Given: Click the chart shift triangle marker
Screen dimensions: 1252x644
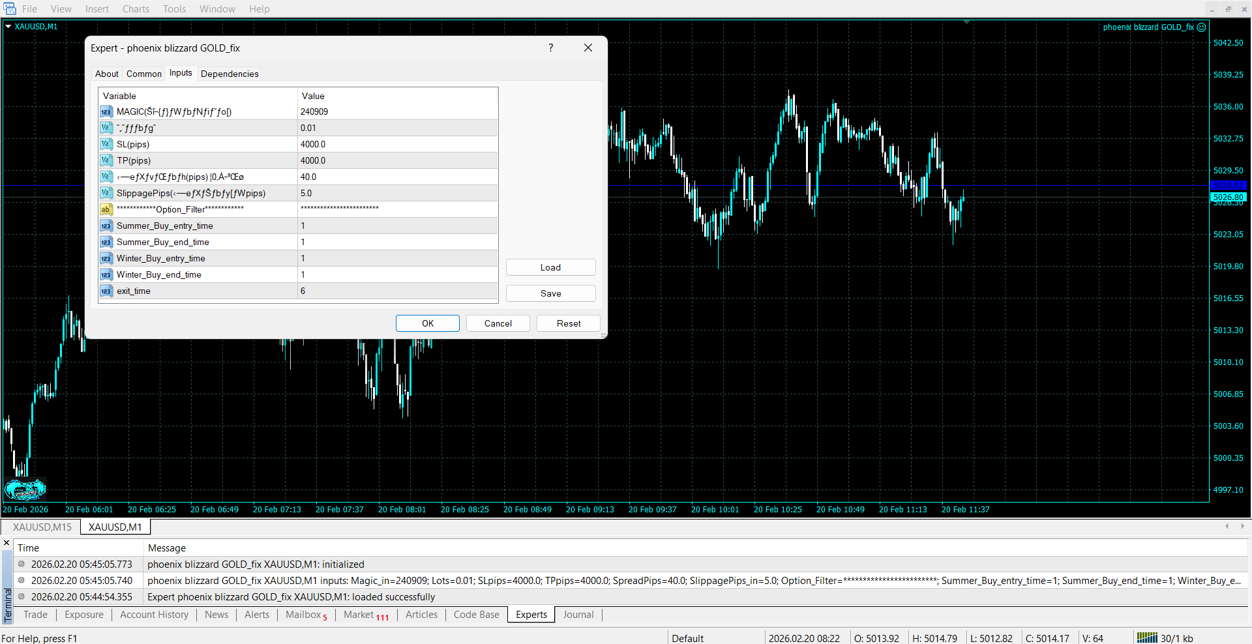Looking at the screenshot, I should click(967, 22).
